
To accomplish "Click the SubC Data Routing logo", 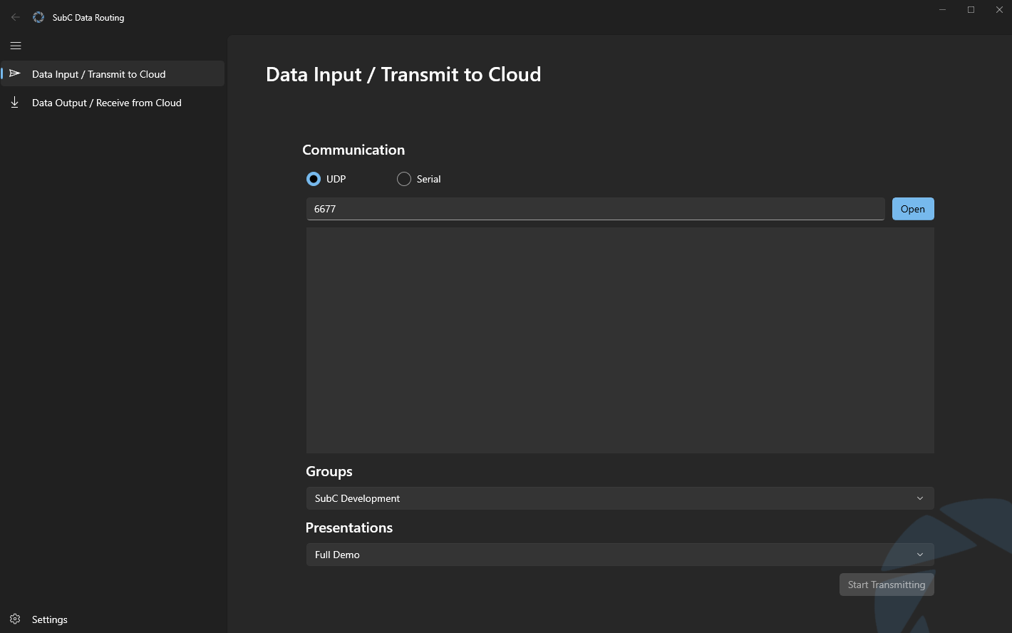I will tap(38, 17).
